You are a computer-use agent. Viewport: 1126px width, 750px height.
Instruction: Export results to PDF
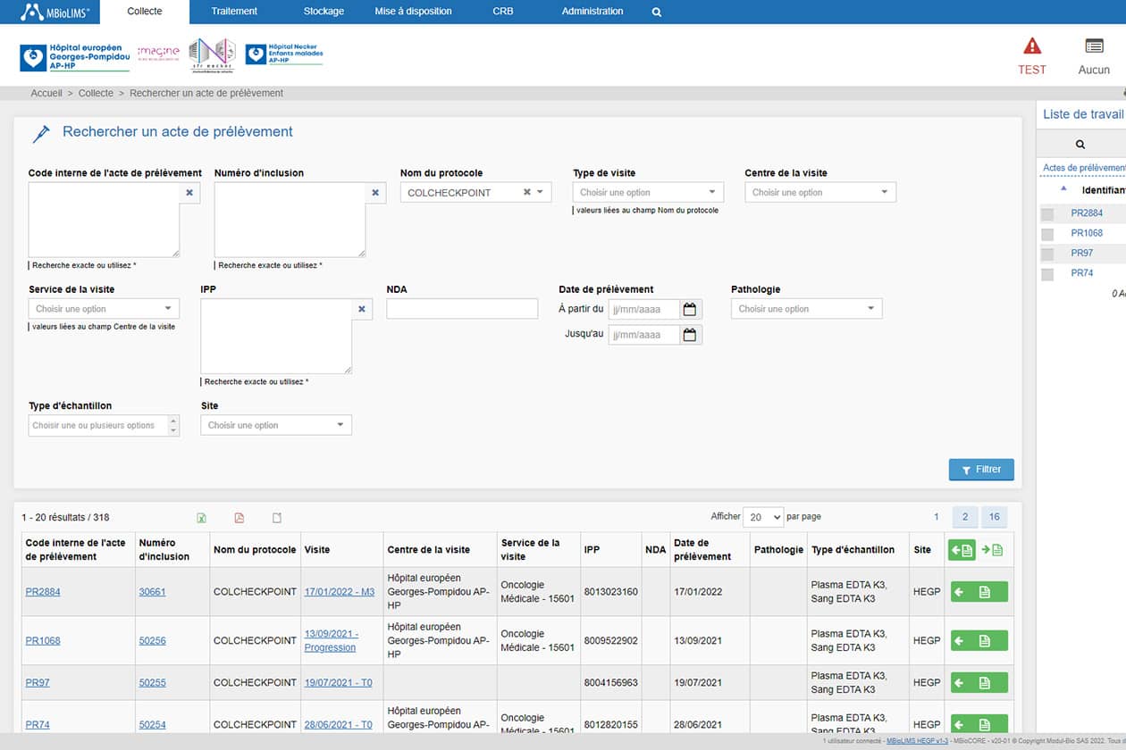[x=239, y=518]
